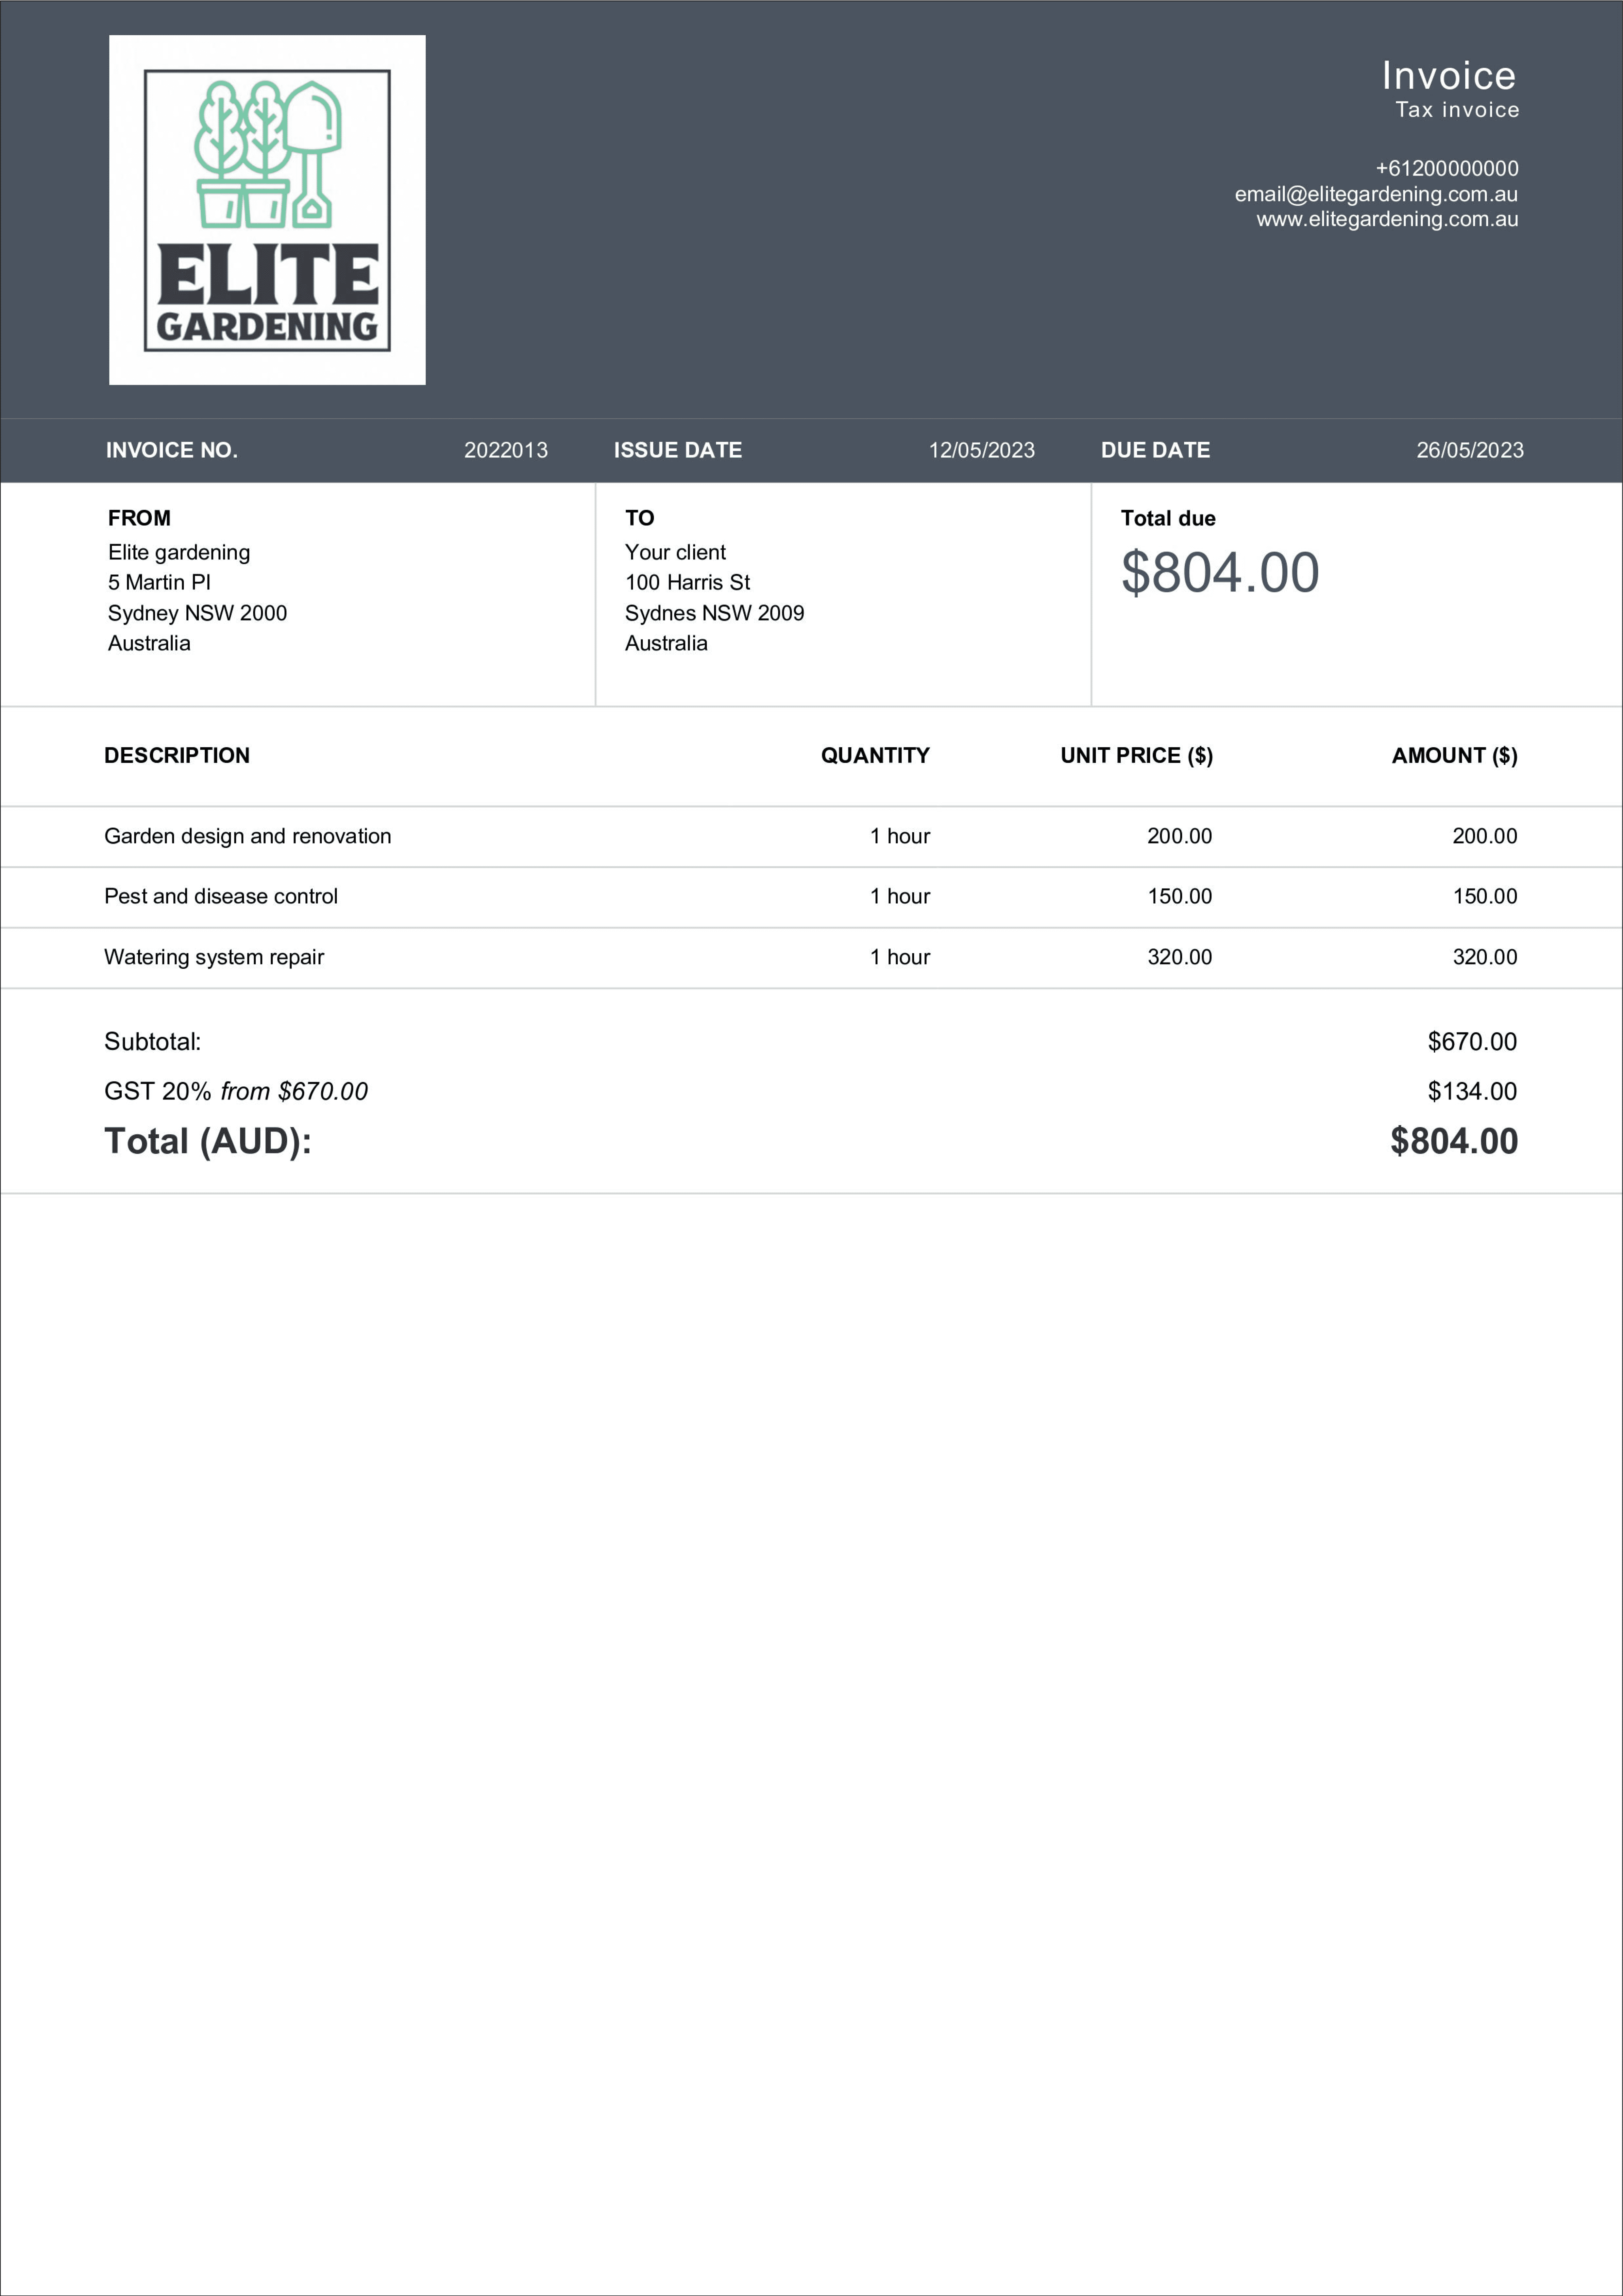Click the large $804.00 total due amount
Image resolution: width=1623 pixels, height=2296 pixels.
click(x=1220, y=573)
